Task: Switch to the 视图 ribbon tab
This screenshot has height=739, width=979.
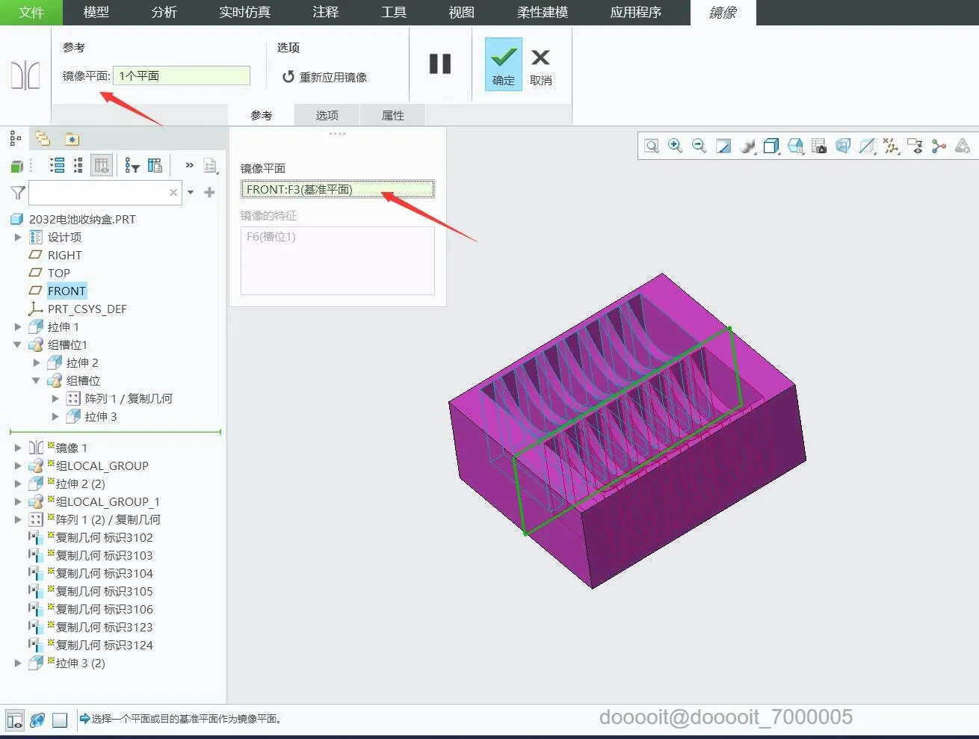Action: pos(462,13)
